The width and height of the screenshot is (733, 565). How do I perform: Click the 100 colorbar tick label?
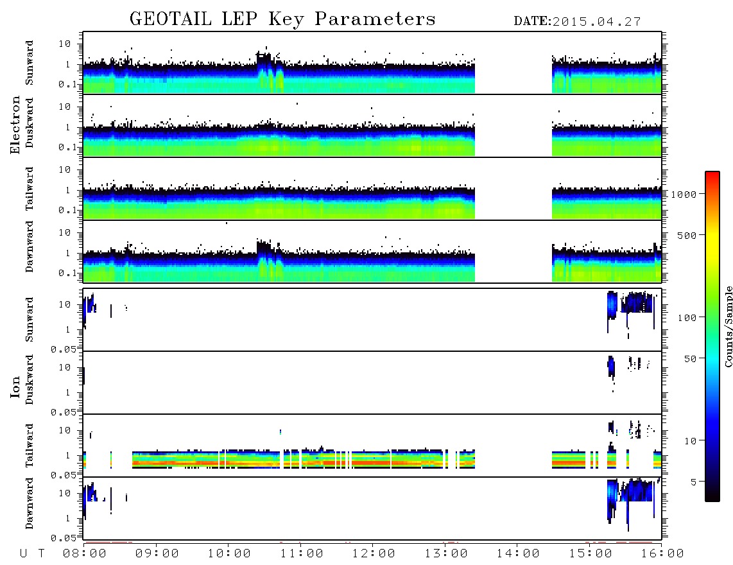pyautogui.click(x=687, y=318)
